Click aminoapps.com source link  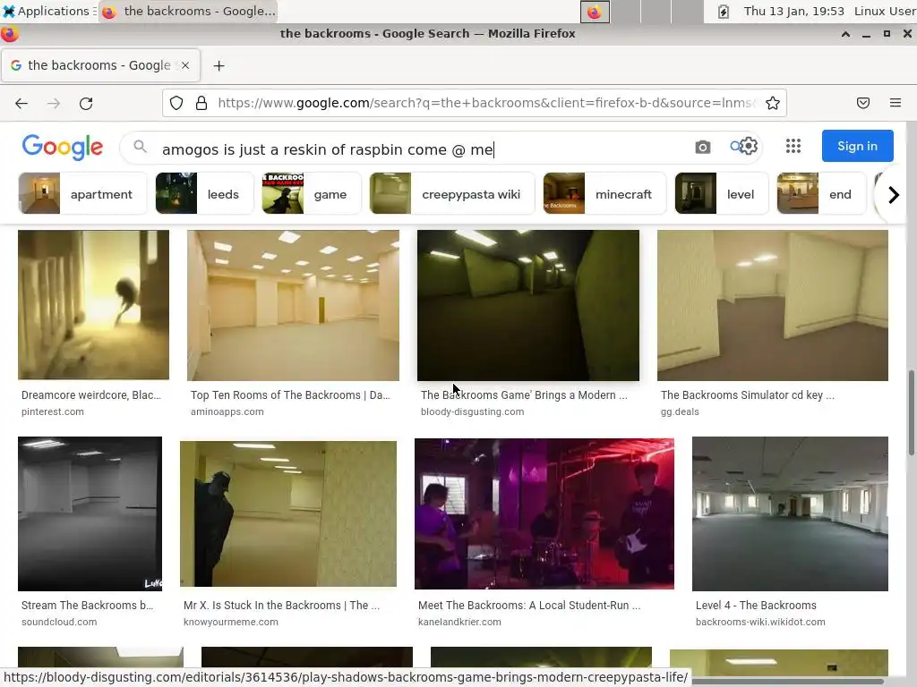pos(227,411)
